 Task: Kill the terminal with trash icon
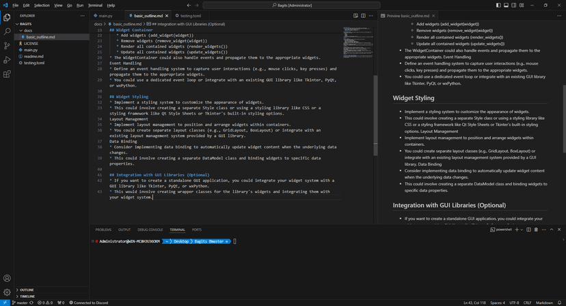point(536,230)
